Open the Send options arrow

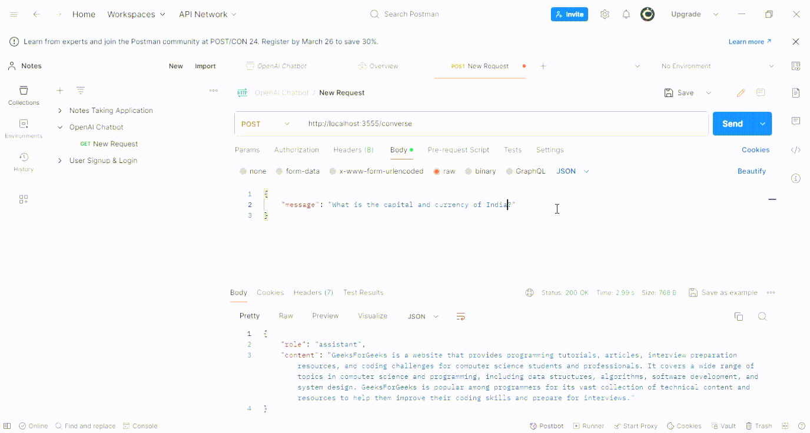click(x=762, y=124)
